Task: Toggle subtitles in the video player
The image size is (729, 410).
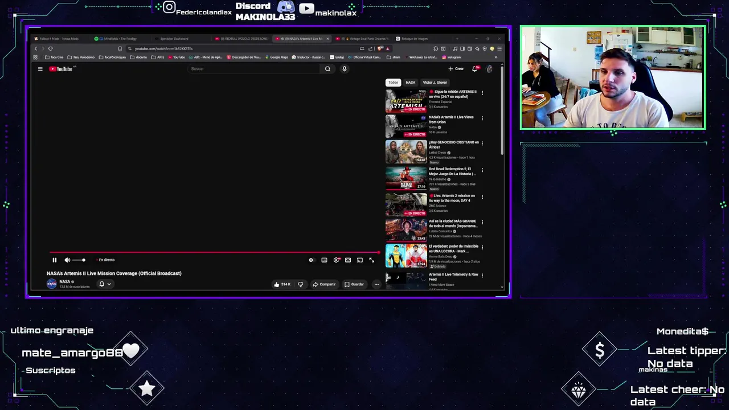Action: (324, 260)
